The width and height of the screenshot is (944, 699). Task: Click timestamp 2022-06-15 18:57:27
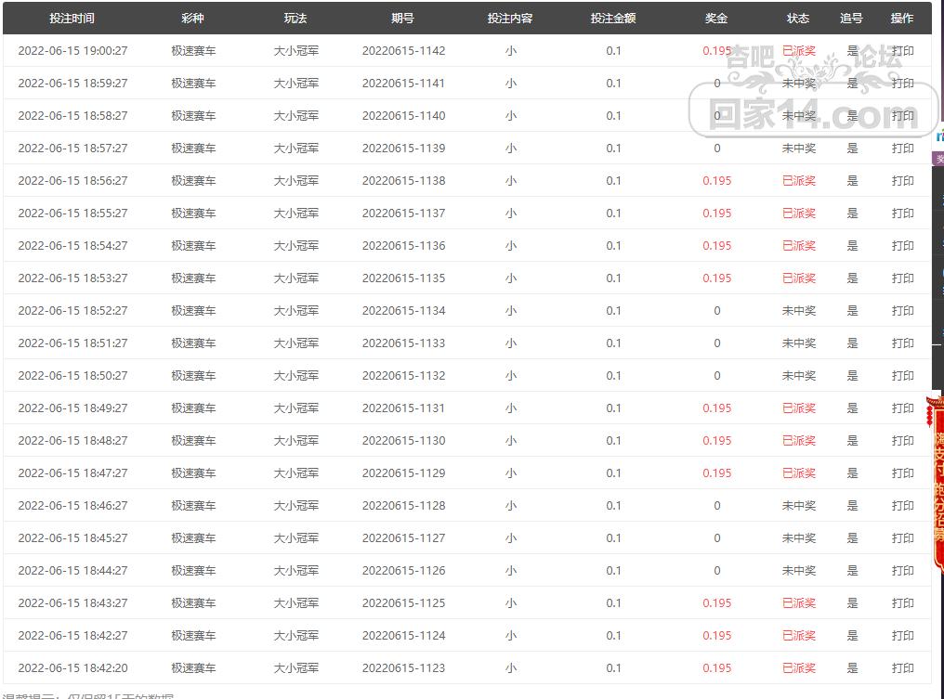click(72, 148)
